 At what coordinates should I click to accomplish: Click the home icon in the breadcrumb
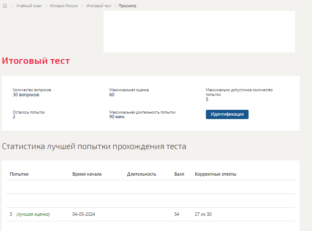pyautogui.click(x=5, y=6)
